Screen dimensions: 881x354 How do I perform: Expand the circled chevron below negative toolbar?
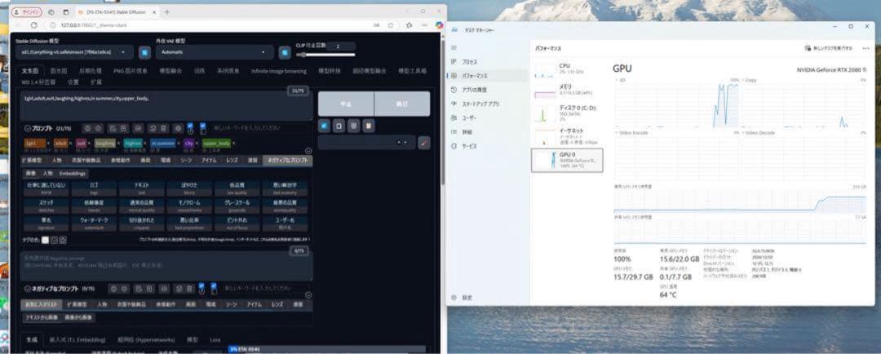point(308,295)
